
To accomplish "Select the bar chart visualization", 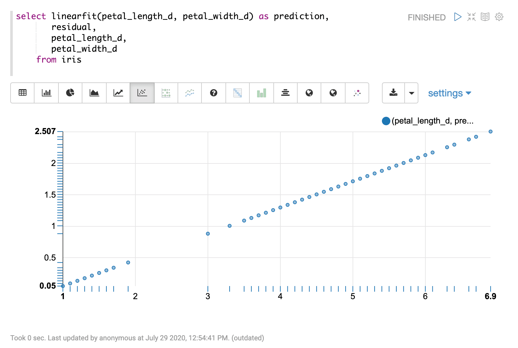I will 47,93.
